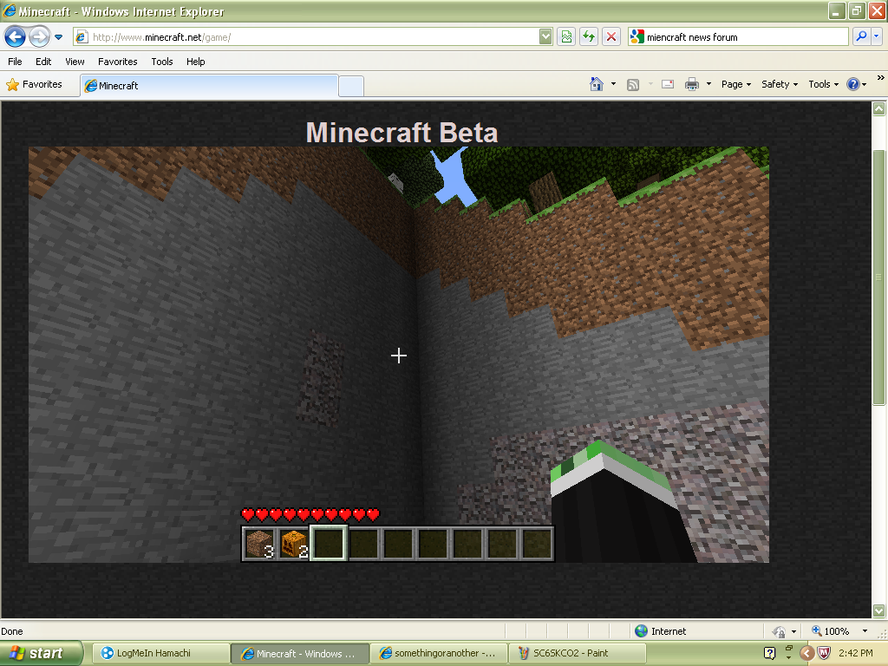
Task: Go back with the browser Back arrow
Action: coord(15,37)
